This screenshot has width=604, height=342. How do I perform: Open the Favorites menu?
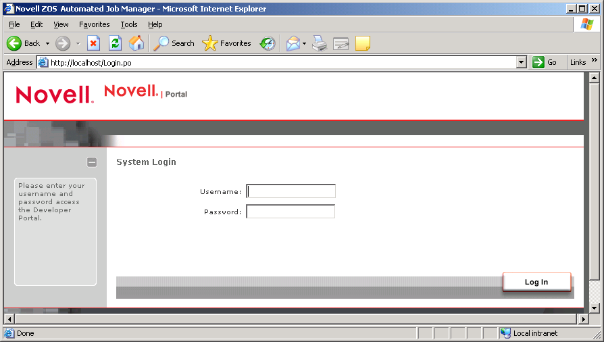(x=95, y=24)
